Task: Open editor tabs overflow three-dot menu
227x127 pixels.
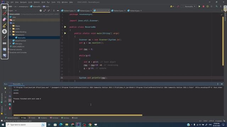Action: tap(222, 11)
